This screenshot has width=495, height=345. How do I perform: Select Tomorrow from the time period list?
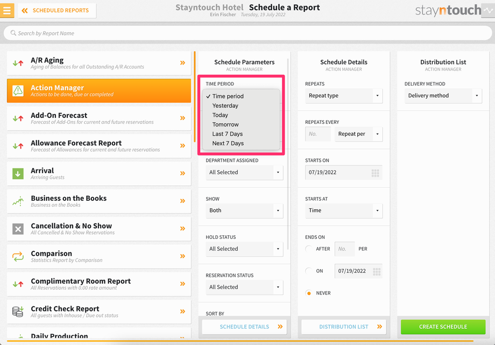(x=225, y=124)
